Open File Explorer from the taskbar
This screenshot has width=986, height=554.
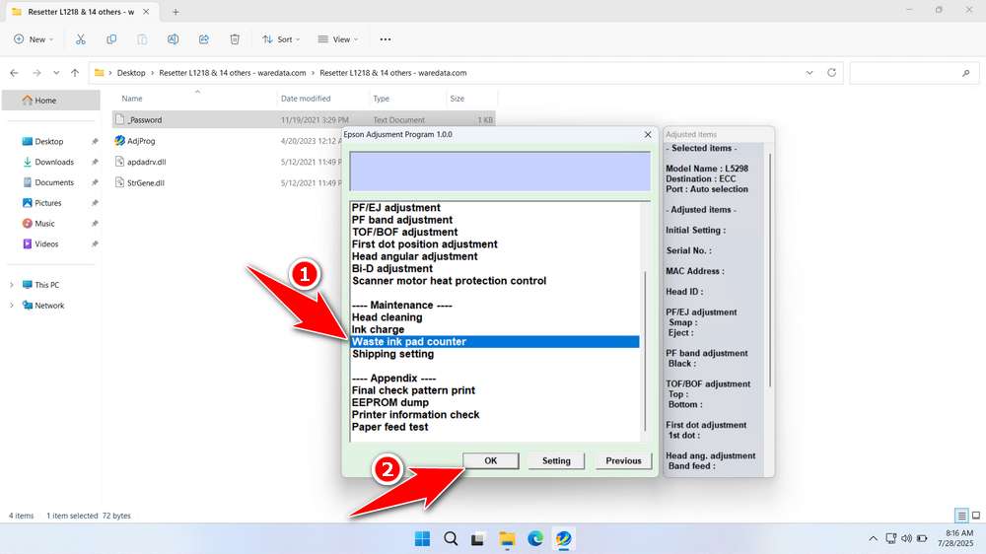[x=507, y=538]
